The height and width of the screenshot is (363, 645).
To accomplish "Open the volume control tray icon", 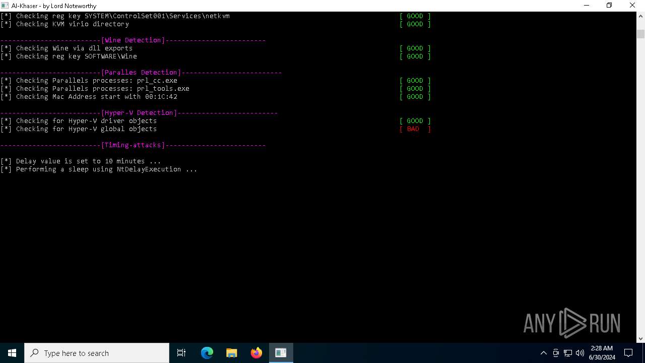I will pos(580,353).
